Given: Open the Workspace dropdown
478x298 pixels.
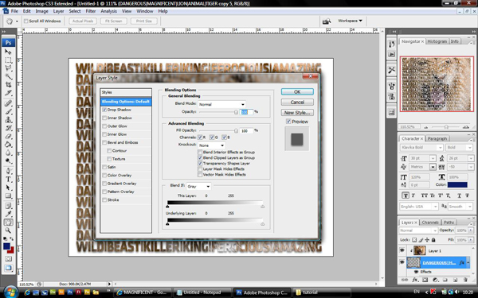Looking at the screenshot, I should coord(350,21).
